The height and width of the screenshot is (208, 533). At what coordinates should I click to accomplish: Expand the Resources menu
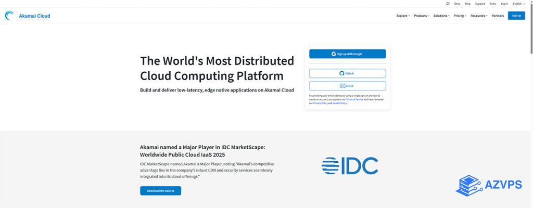point(478,16)
